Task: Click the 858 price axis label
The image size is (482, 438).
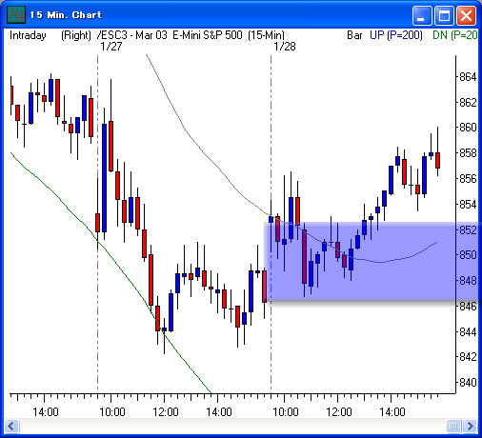Action: point(468,153)
